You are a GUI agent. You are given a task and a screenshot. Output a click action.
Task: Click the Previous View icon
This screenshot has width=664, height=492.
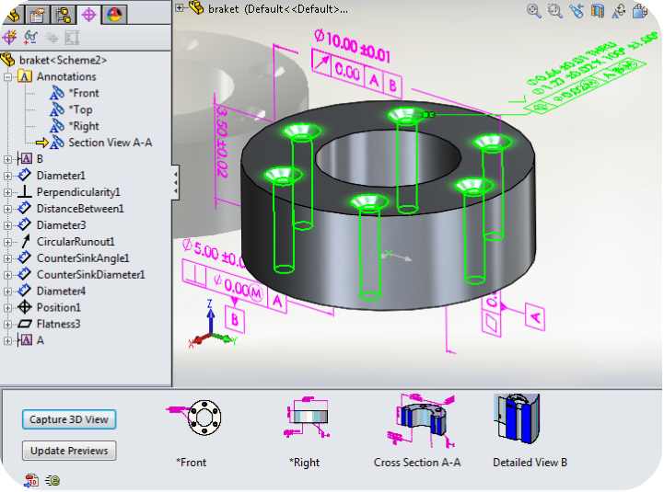[x=577, y=10]
